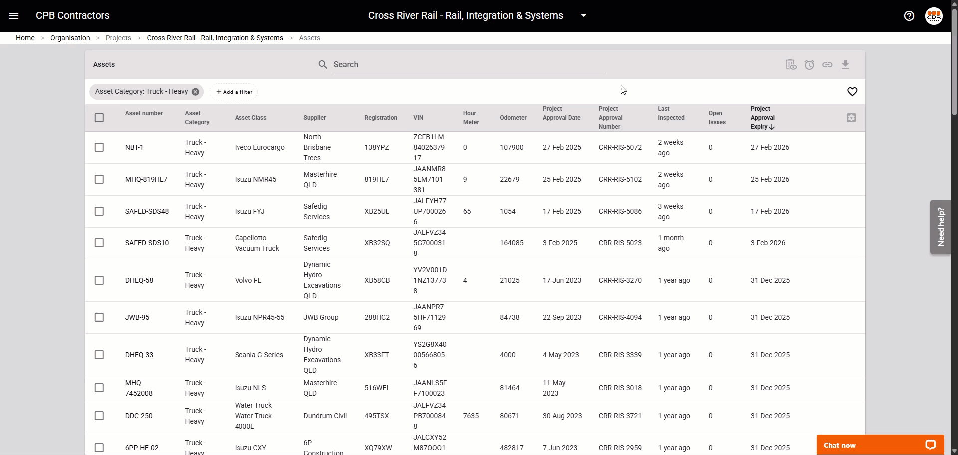Image resolution: width=958 pixels, height=455 pixels.
Task: Expand the project switcher dropdown arrow
Action: pos(584,16)
